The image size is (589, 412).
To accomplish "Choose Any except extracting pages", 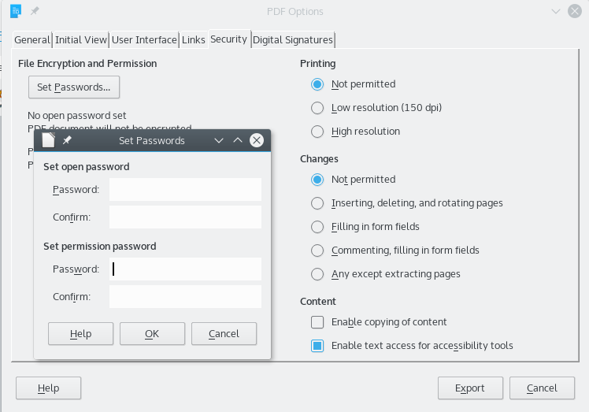I will [x=317, y=274].
